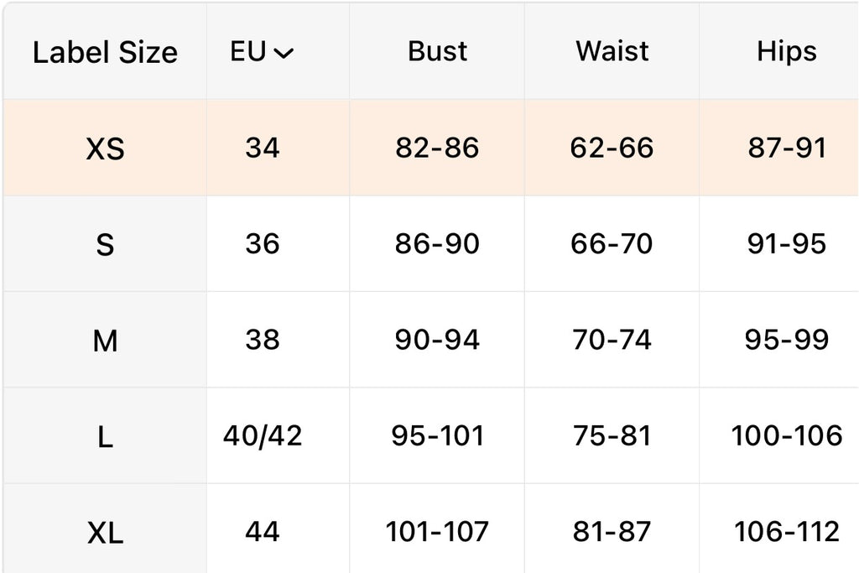Click bust measurement 101-107 cell
Viewport: 859px width, 573px height.
pyautogui.click(x=437, y=531)
